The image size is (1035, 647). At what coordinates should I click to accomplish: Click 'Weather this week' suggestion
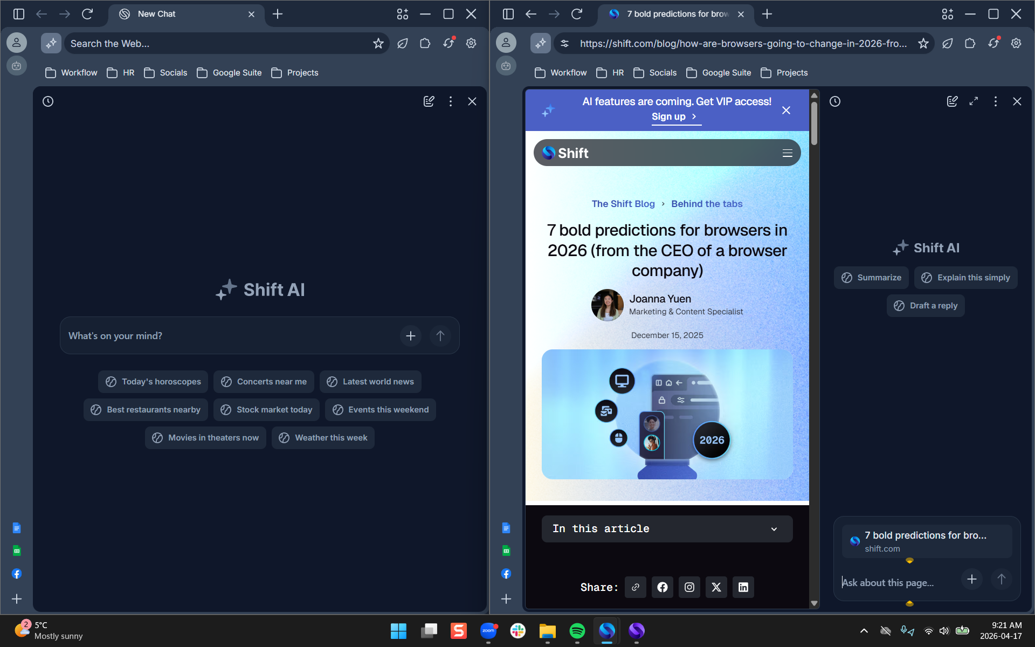(323, 438)
